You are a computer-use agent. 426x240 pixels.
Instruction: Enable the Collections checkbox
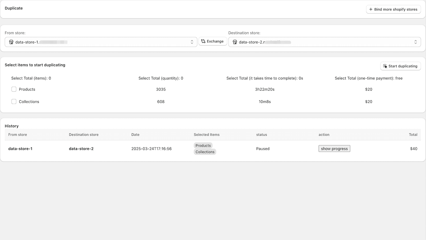coord(14,101)
